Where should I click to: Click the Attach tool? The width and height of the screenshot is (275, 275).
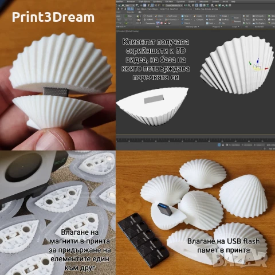click(x=186, y=19)
